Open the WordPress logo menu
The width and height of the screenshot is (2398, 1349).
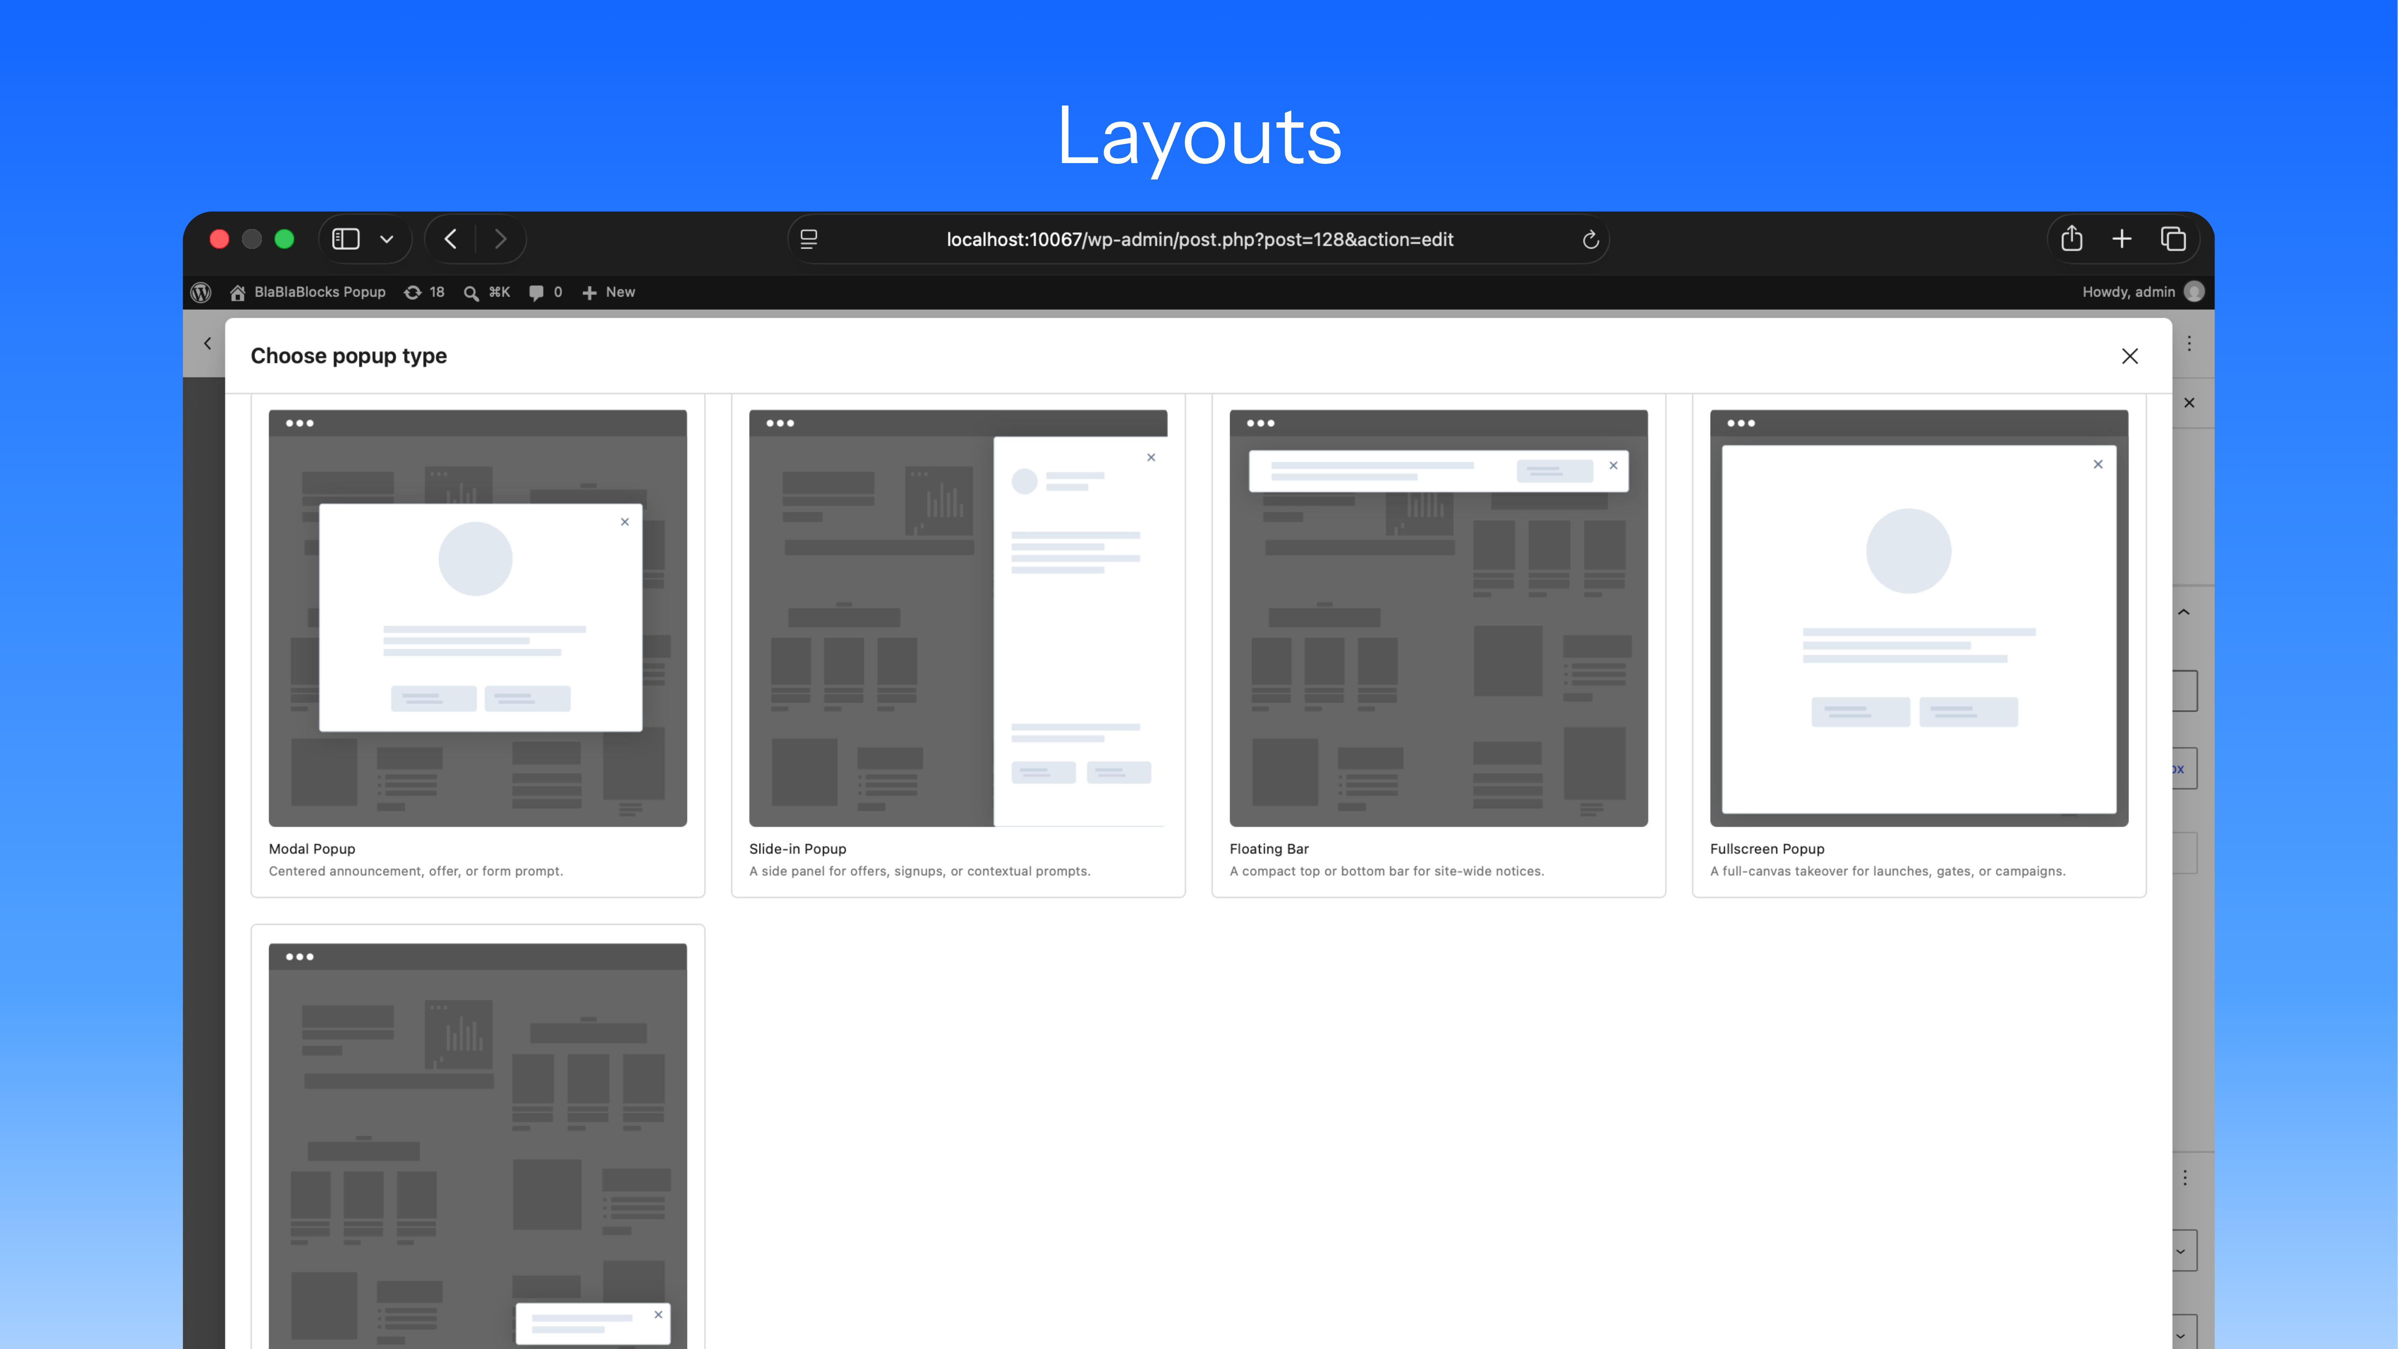click(x=201, y=292)
